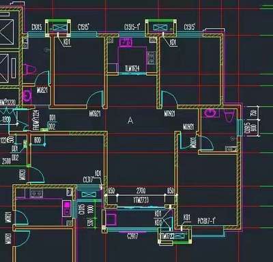Image resolution: width=273 pixels, height=262 pixels.
Task: Select the M0821 door label near washer
Action: 42,90
